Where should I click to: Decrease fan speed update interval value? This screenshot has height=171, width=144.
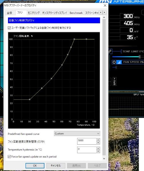98,143
